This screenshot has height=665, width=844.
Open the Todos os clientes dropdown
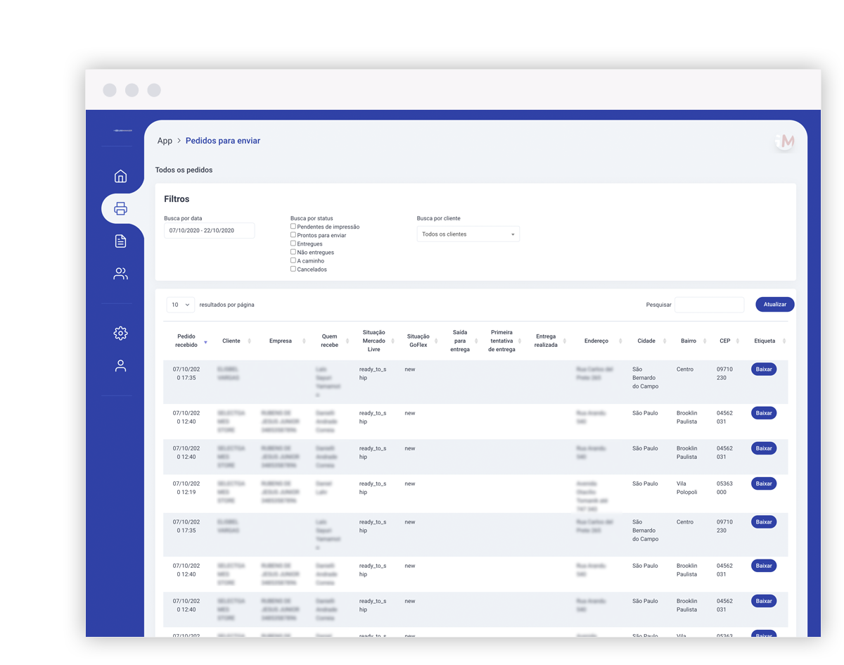tap(468, 234)
